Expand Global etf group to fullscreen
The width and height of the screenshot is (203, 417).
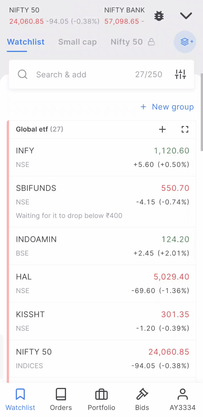click(185, 129)
